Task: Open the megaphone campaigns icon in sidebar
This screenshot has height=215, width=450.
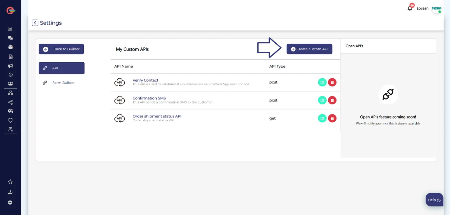Action: [x=10, y=66]
